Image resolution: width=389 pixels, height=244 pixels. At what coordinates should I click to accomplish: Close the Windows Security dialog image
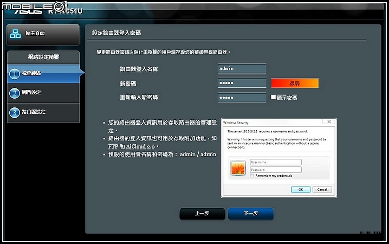[329, 121]
